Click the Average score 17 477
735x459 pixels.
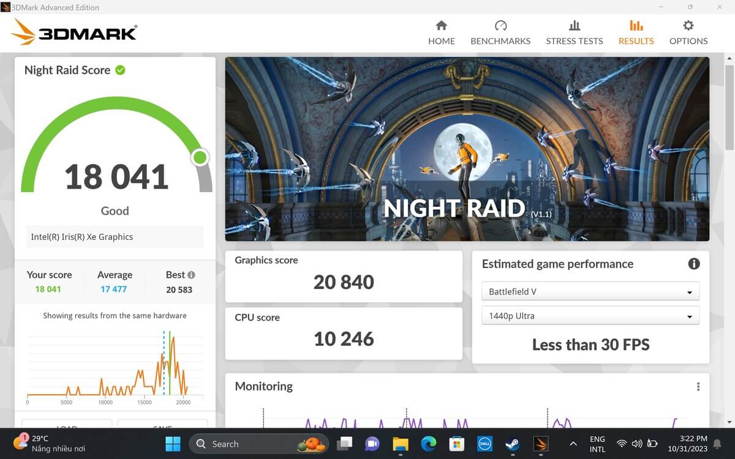point(114,289)
